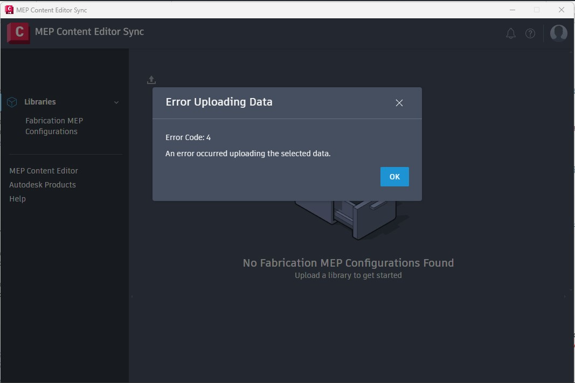The height and width of the screenshot is (383, 575).
Task: Click the upload library icon
Action: pos(151,79)
